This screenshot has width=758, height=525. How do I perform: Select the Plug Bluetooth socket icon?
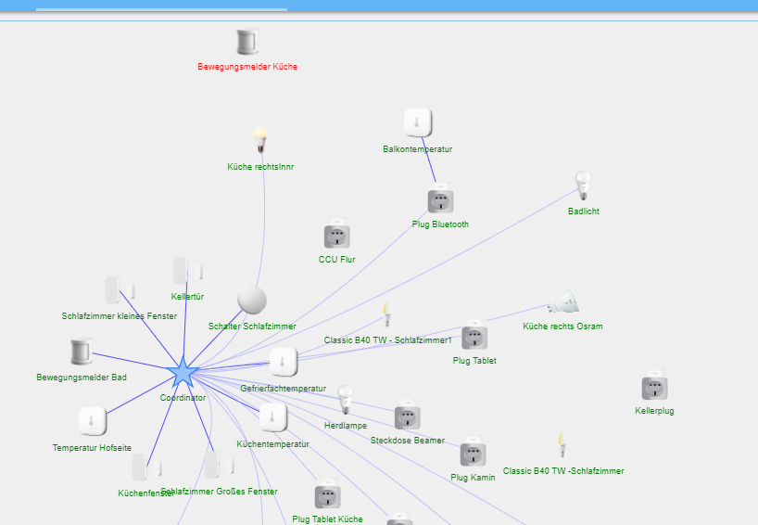pos(440,198)
